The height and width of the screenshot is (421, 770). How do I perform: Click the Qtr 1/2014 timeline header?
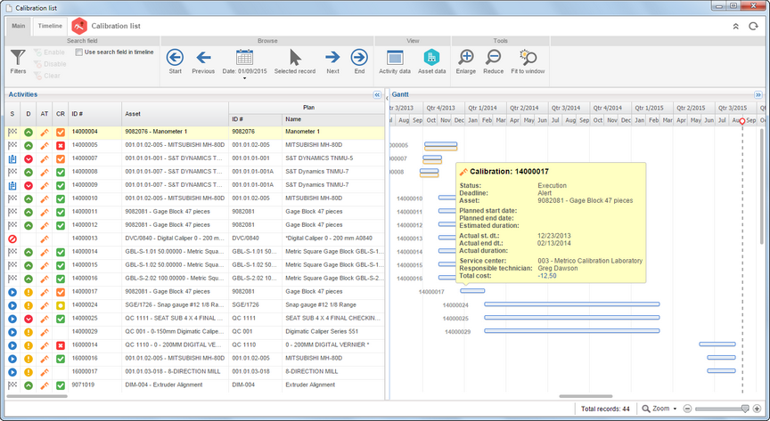[x=482, y=108]
